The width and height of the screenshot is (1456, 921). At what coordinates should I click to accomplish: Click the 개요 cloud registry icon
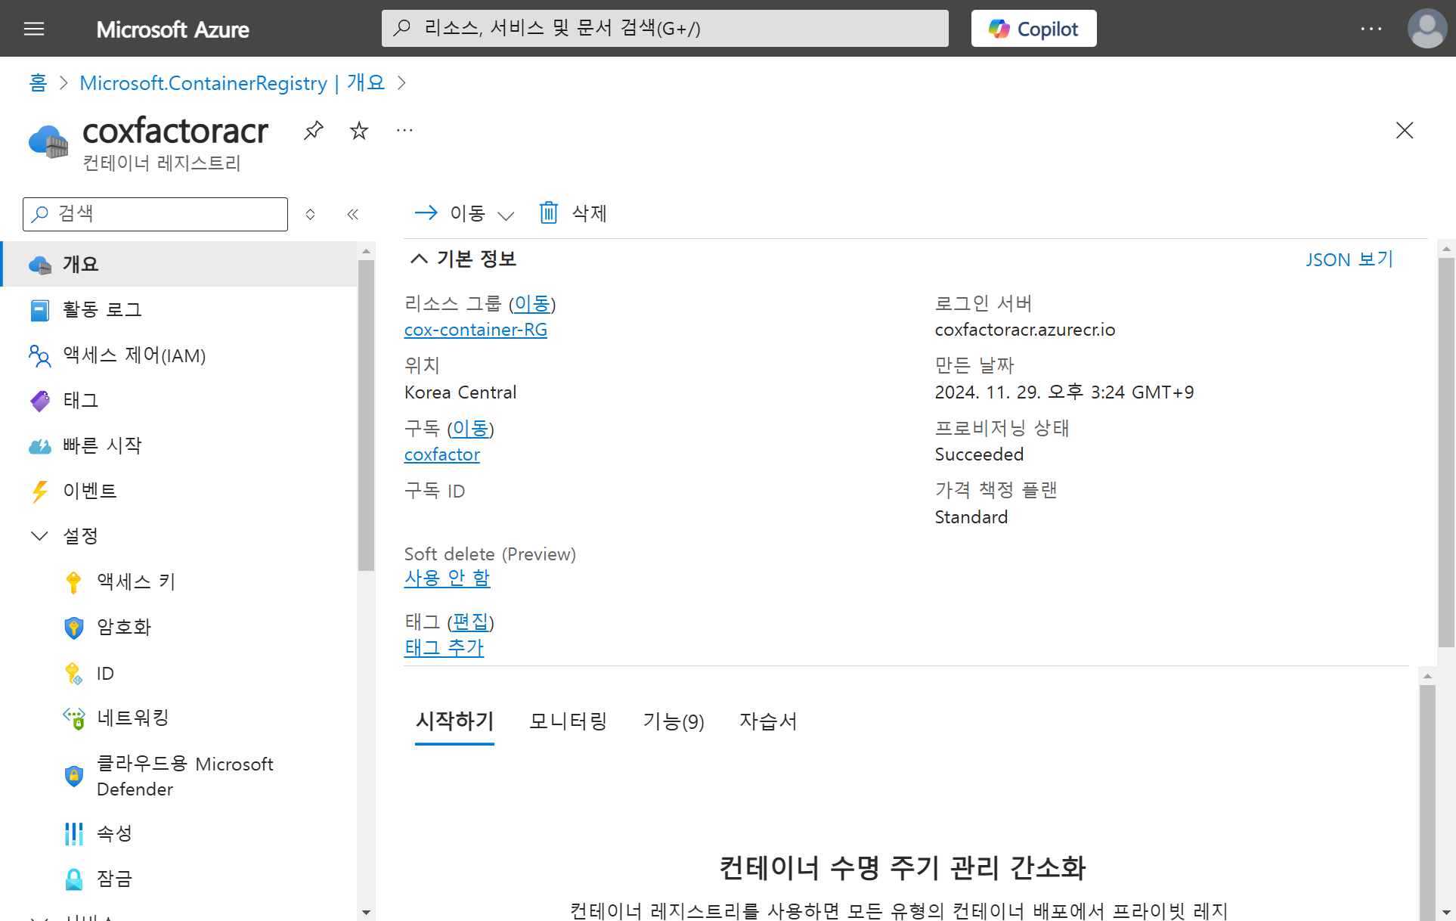tap(40, 265)
